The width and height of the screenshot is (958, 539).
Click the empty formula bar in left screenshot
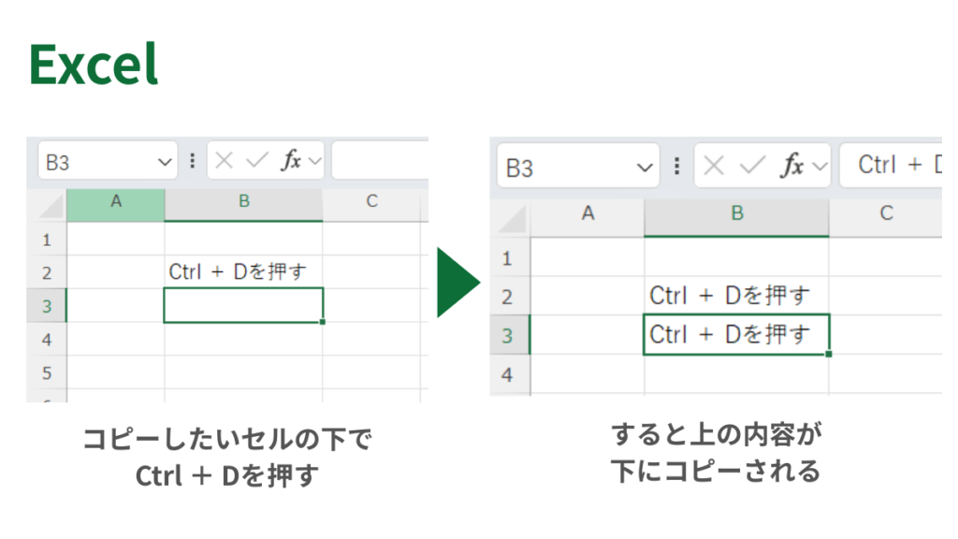(379, 161)
